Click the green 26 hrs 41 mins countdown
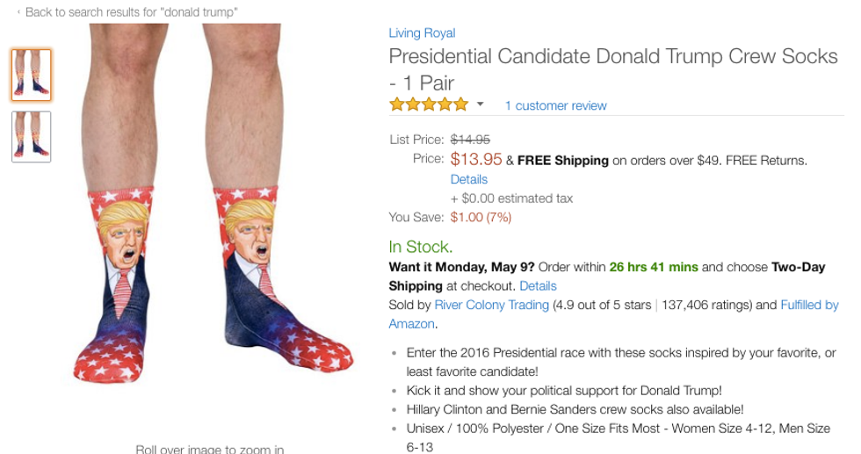Image resolution: width=861 pixels, height=454 pixels. (654, 267)
